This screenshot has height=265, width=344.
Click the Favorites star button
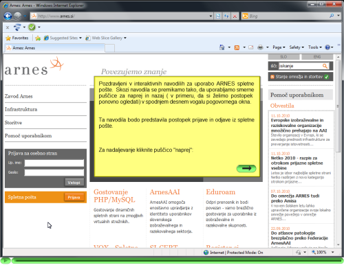pos(17,38)
